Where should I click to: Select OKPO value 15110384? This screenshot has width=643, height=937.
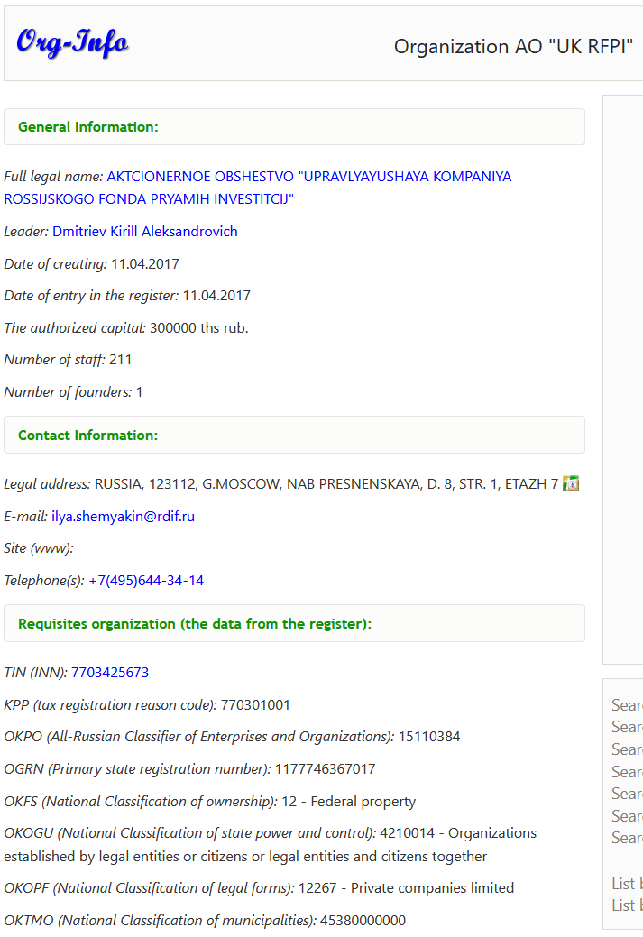pyautogui.click(x=429, y=736)
